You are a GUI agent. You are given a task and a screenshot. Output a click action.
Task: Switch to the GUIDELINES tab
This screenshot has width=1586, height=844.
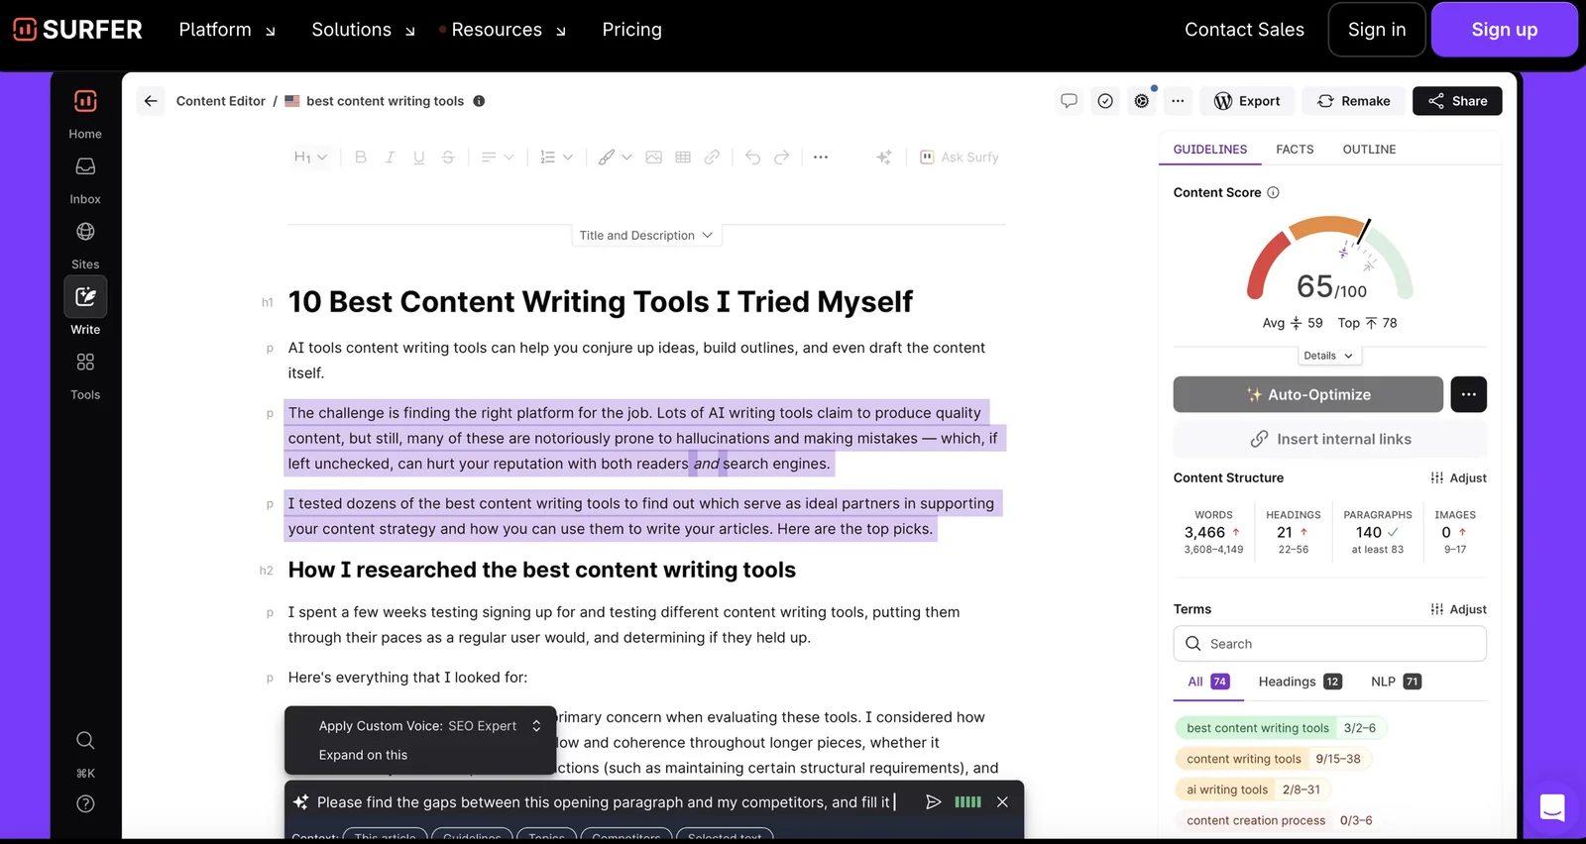pos(1210,150)
